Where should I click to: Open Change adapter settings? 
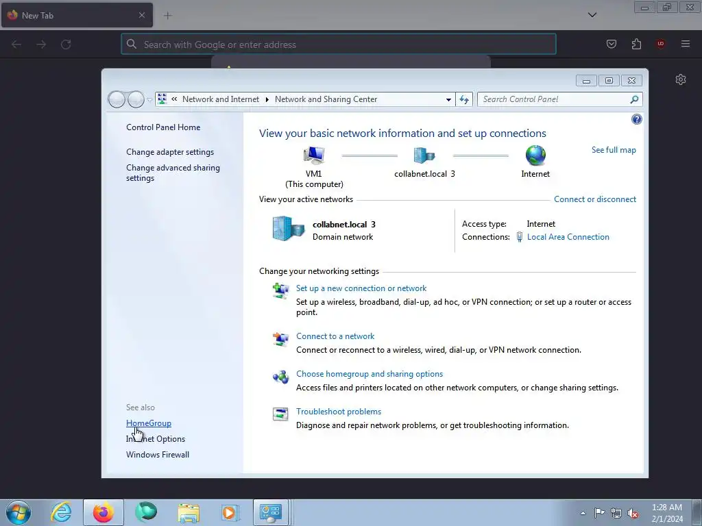click(x=170, y=152)
